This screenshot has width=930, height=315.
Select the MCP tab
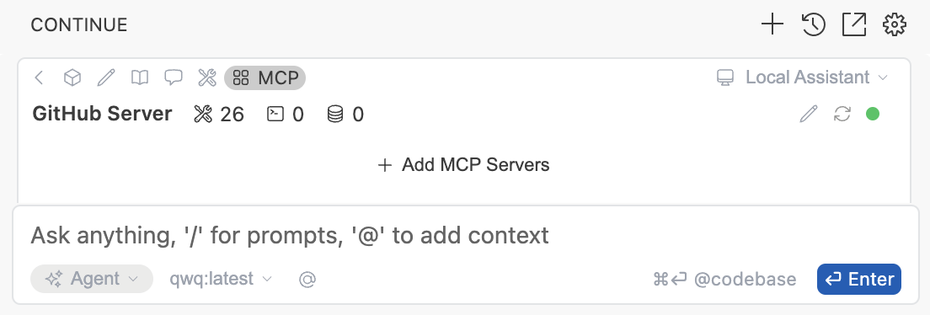pyautogui.click(x=265, y=77)
